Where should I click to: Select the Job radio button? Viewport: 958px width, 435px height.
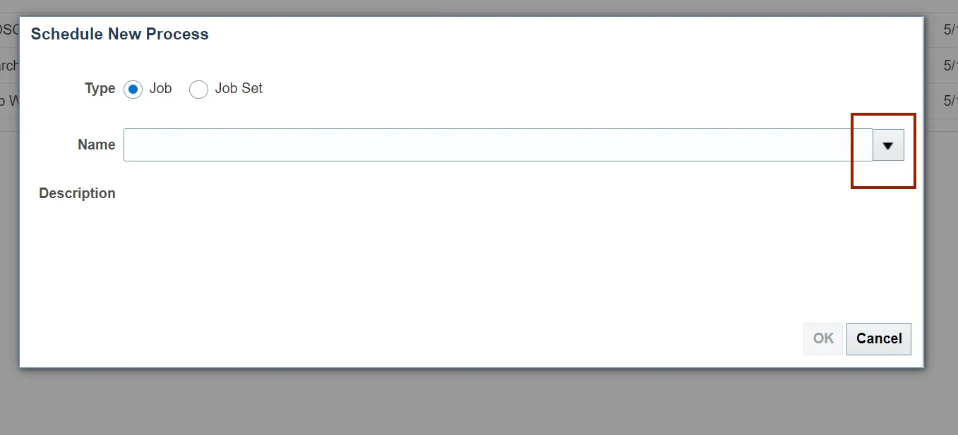click(132, 90)
